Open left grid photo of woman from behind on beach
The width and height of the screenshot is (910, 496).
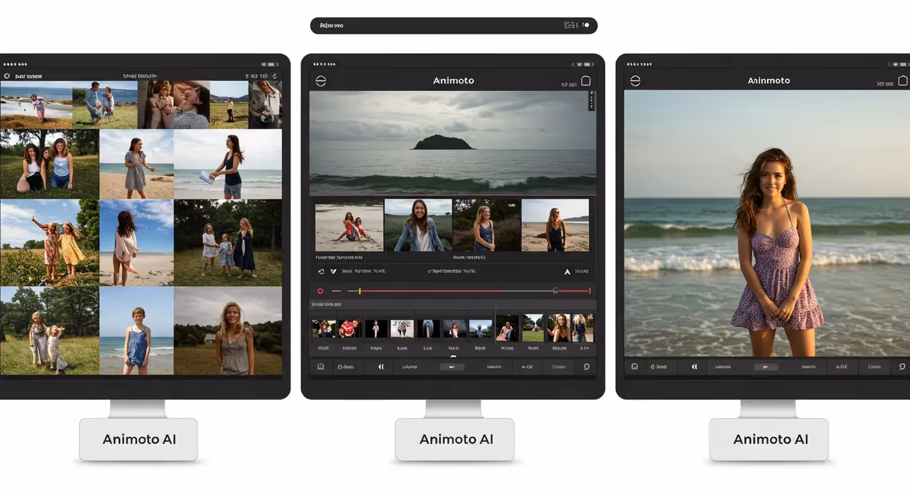pos(137,243)
